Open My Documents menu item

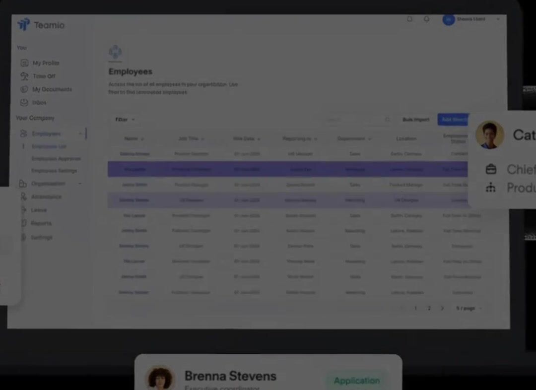[52, 89]
